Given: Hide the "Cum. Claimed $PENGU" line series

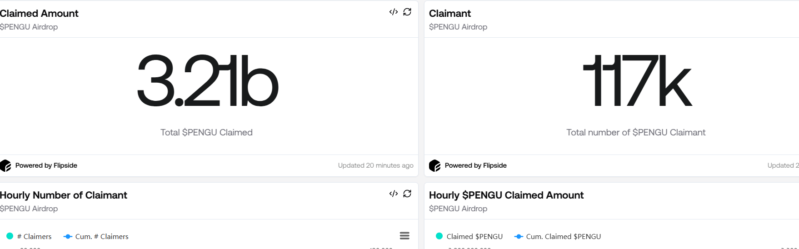Looking at the screenshot, I should 558,236.
